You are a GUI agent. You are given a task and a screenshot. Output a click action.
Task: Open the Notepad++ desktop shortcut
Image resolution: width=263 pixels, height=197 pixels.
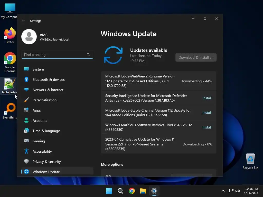pos(10,86)
